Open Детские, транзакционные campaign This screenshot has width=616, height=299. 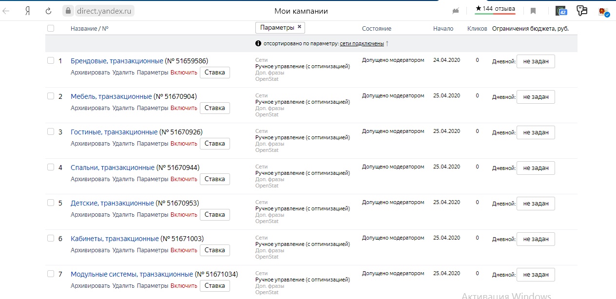point(112,203)
